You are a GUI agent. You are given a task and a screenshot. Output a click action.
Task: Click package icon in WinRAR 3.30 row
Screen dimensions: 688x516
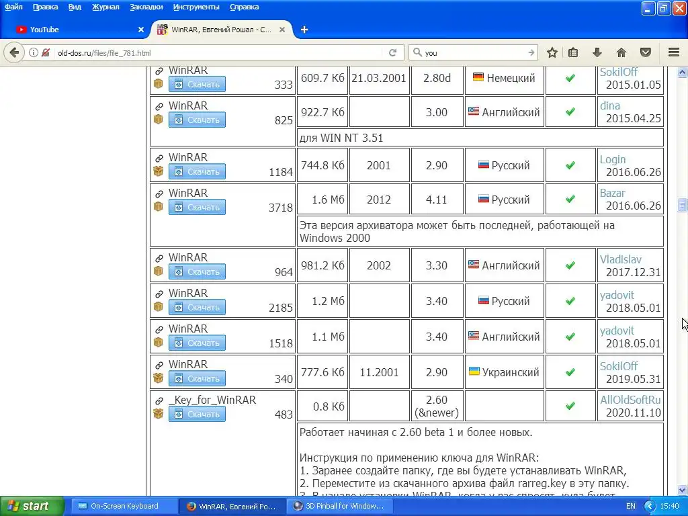pos(159,271)
